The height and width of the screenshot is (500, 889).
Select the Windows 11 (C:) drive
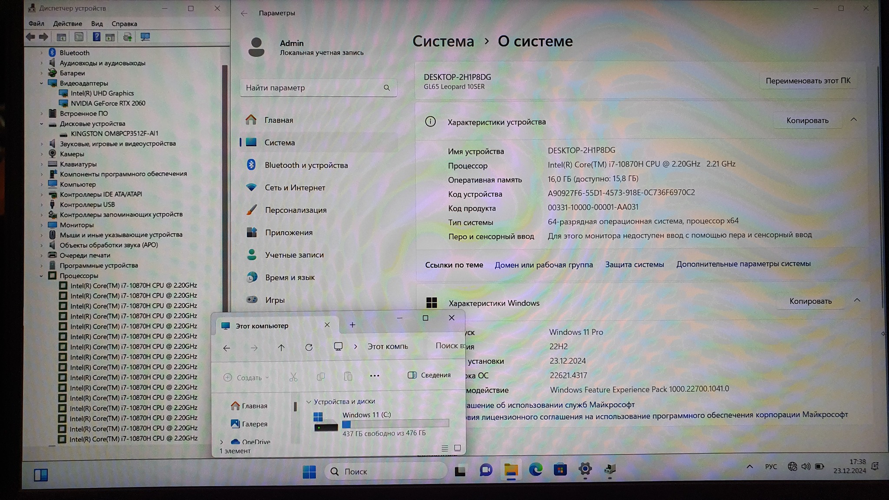[366, 415]
